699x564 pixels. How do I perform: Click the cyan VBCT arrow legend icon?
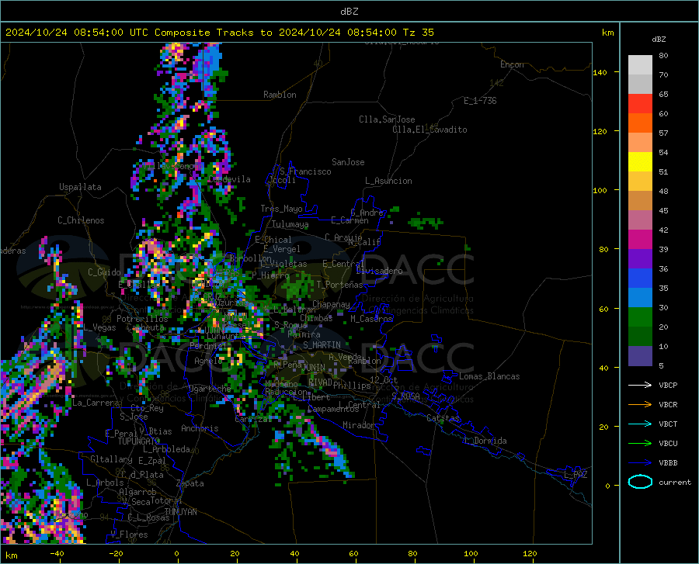[x=640, y=424]
